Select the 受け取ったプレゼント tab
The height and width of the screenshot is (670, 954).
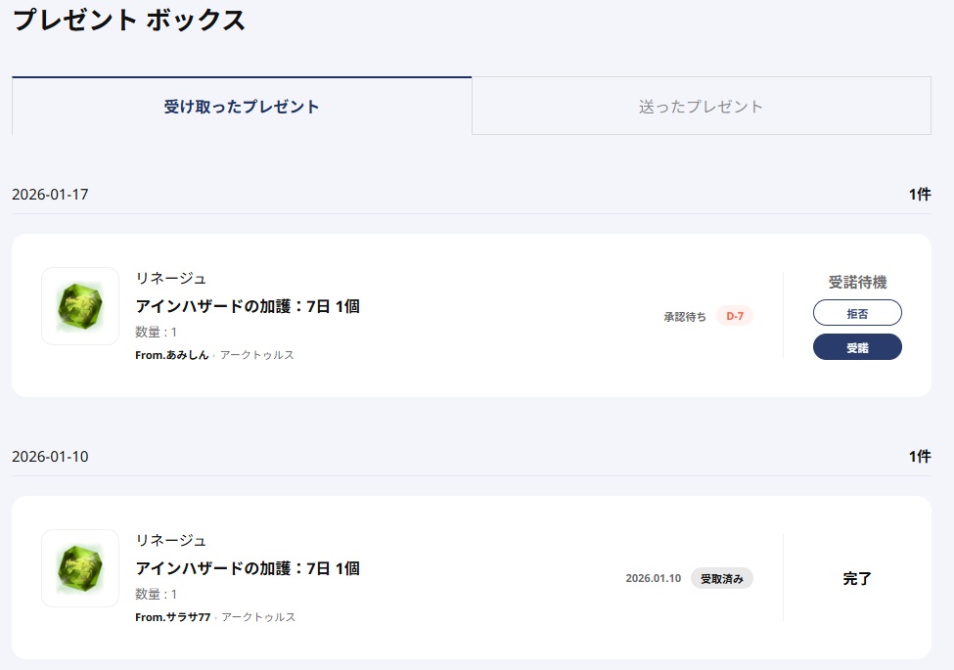pos(242,107)
